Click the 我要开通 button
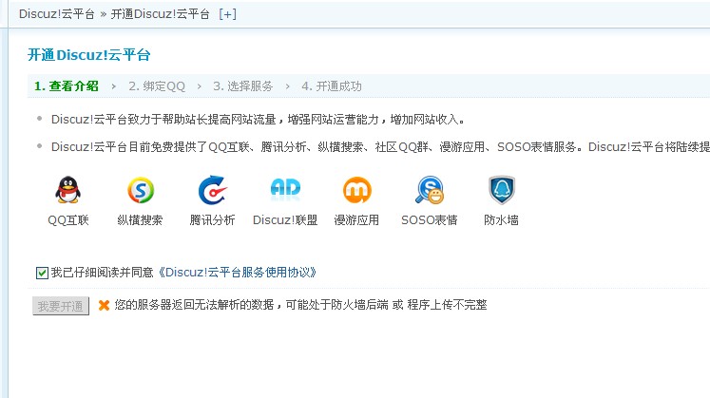Image resolution: width=710 pixels, height=398 pixels. coord(61,306)
